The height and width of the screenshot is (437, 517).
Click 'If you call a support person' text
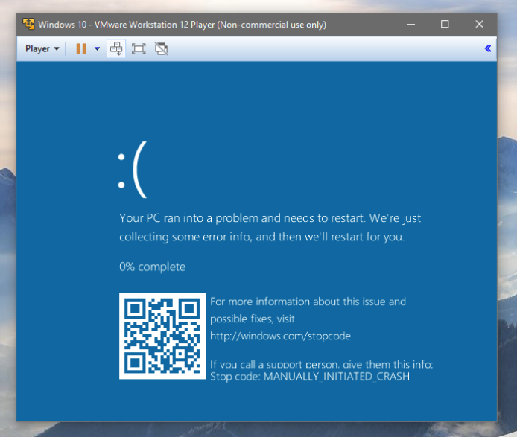coord(274,364)
